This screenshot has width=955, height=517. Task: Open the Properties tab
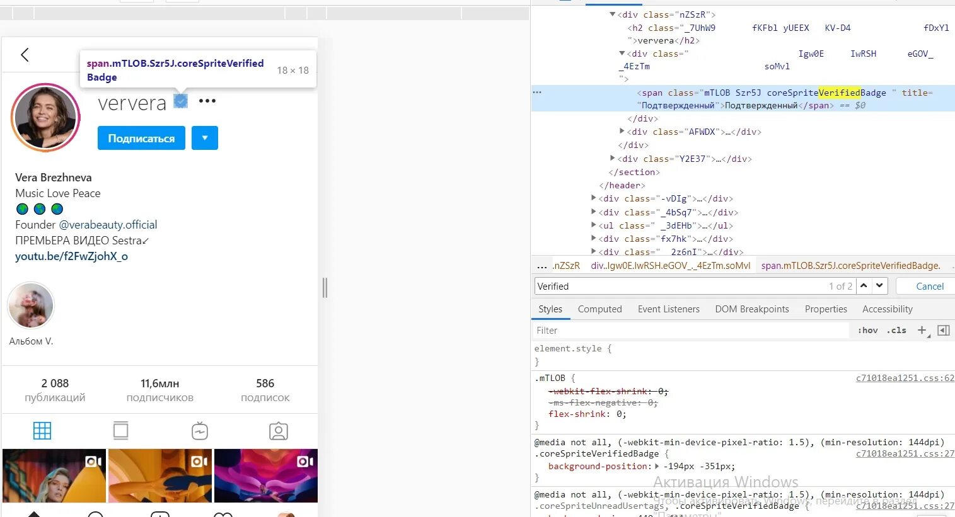coord(826,309)
